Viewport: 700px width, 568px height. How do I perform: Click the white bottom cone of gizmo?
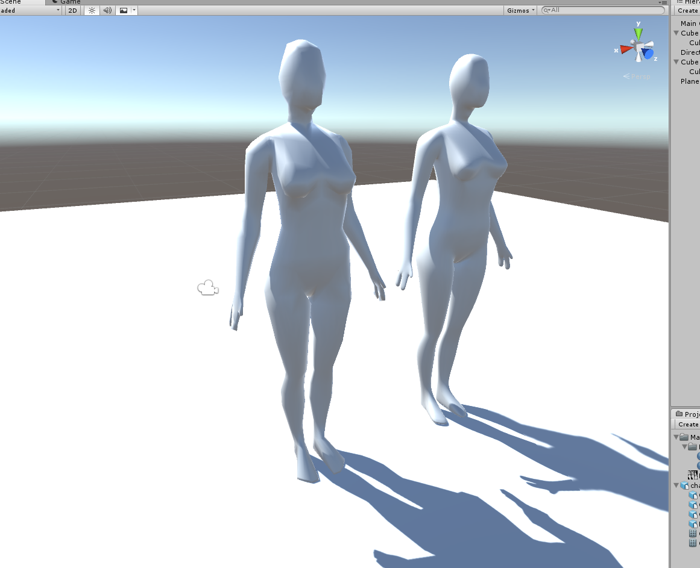click(x=639, y=57)
